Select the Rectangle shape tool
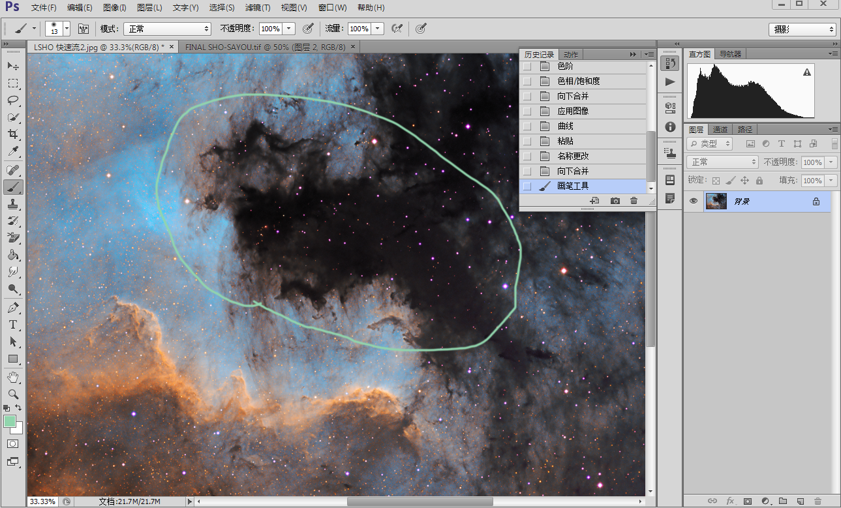 tap(13, 359)
